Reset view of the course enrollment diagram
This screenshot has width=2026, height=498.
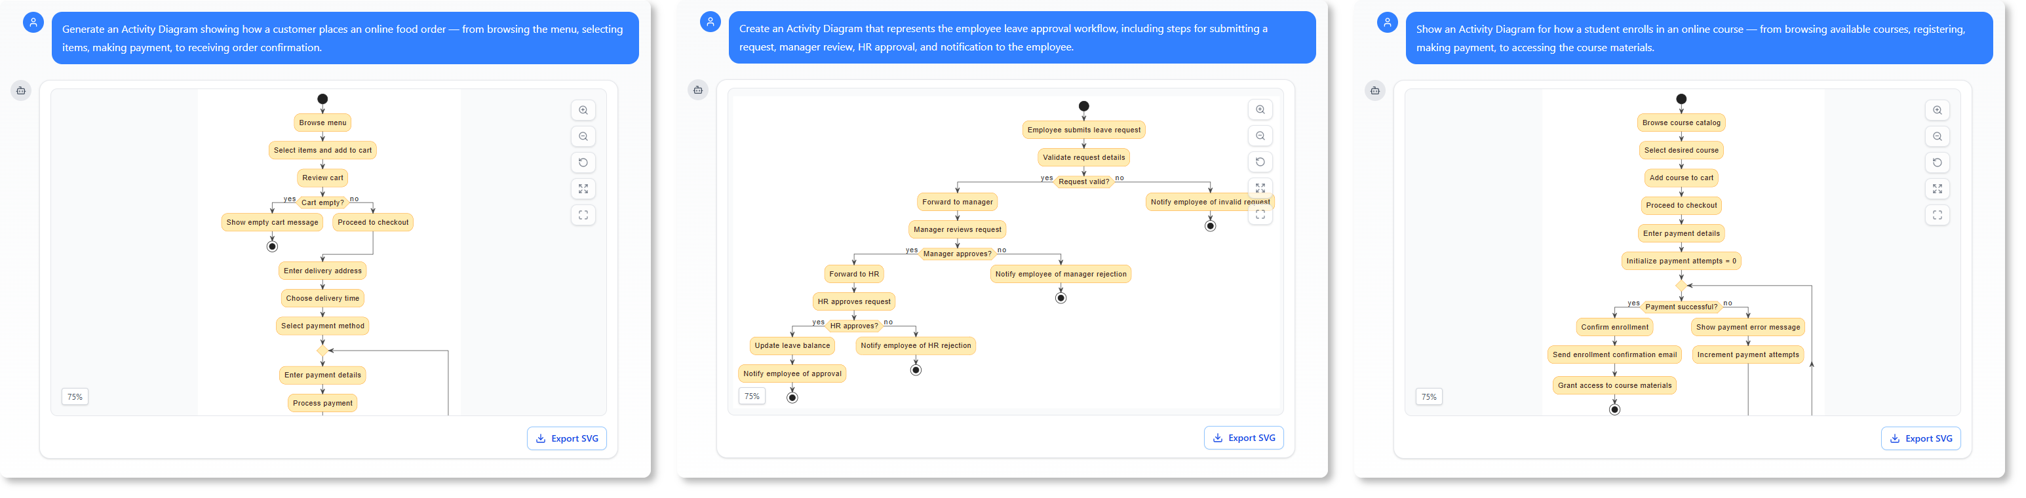click(x=1937, y=163)
